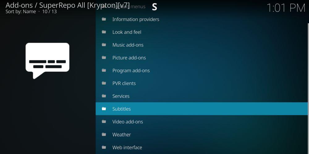The height and width of the screenshot is (154, 309).
Task: Open the highlighted Subtitles category
Action: pos(201,109)
